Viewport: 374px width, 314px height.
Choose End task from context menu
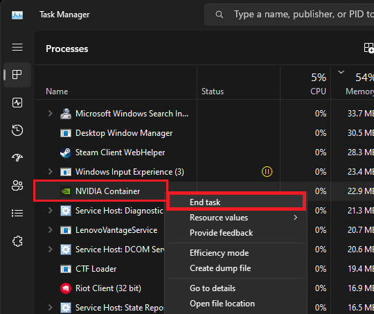236,202
